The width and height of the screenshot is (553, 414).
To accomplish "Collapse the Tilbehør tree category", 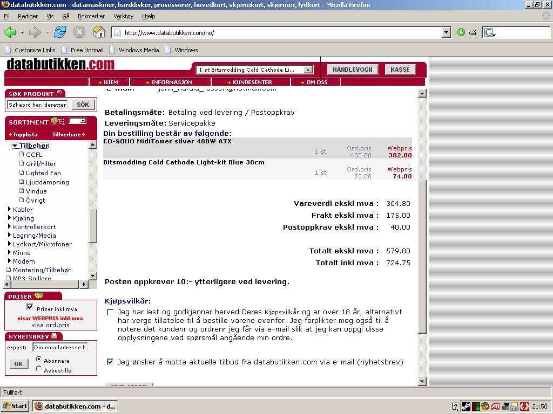I will click(15, 146).
